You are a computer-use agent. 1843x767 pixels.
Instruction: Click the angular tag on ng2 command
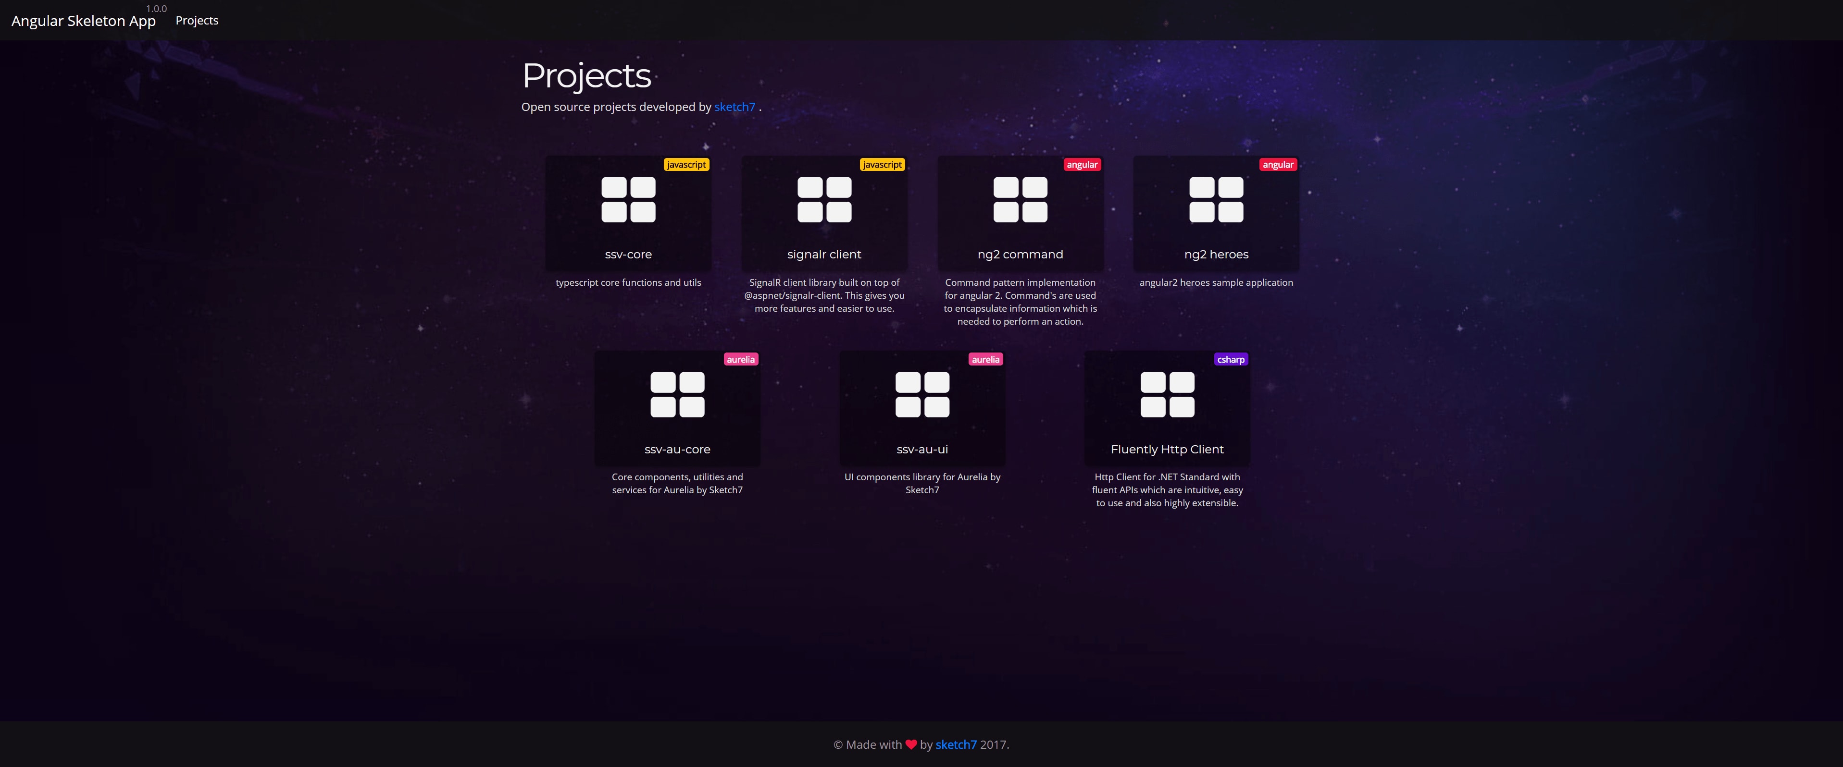pyautogui.click(x=1082, y=164)
